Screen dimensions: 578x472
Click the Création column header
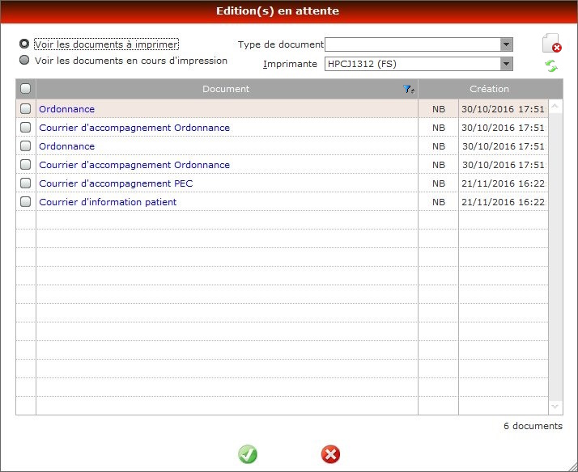pos(489,89)
